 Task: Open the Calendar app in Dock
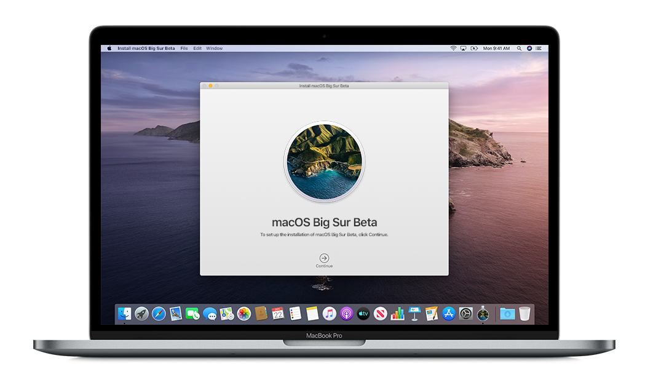(278, 314)
